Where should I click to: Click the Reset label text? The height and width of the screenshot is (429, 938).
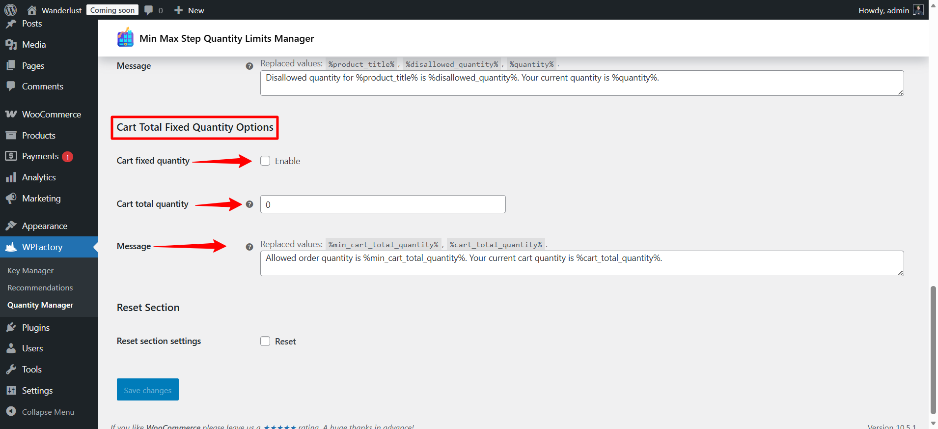coord(285,342)
